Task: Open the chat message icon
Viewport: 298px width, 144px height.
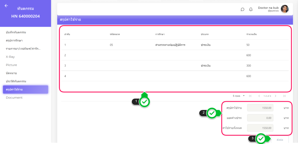Action: 242,9
